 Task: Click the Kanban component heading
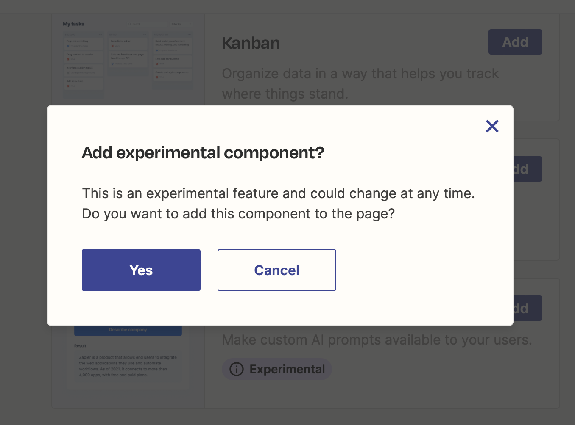coord(251,43)
